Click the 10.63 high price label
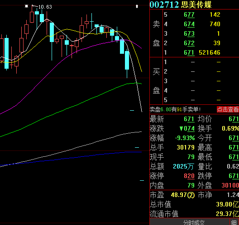The height and width of the screenshot is (225, 239). [45, 7]
